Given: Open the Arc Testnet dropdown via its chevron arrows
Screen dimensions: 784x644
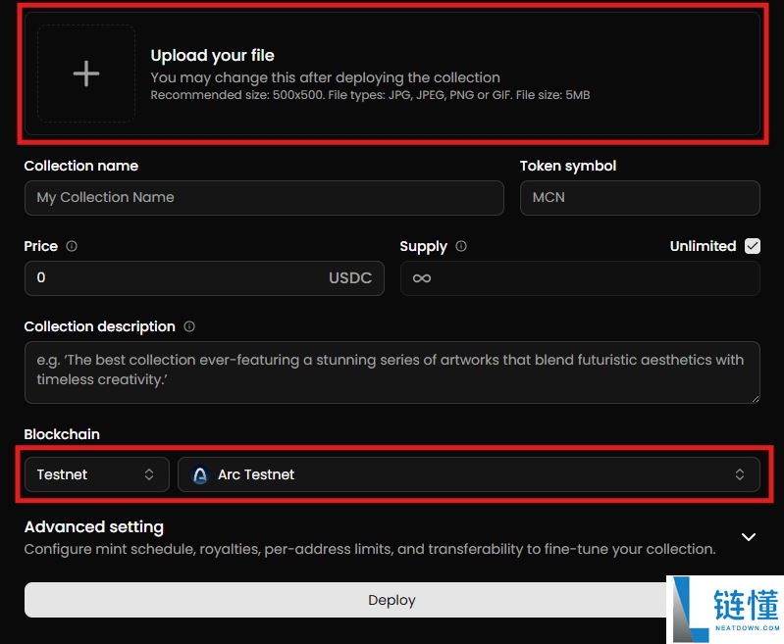Looking at the screenshot, I should tap(740, 474).
